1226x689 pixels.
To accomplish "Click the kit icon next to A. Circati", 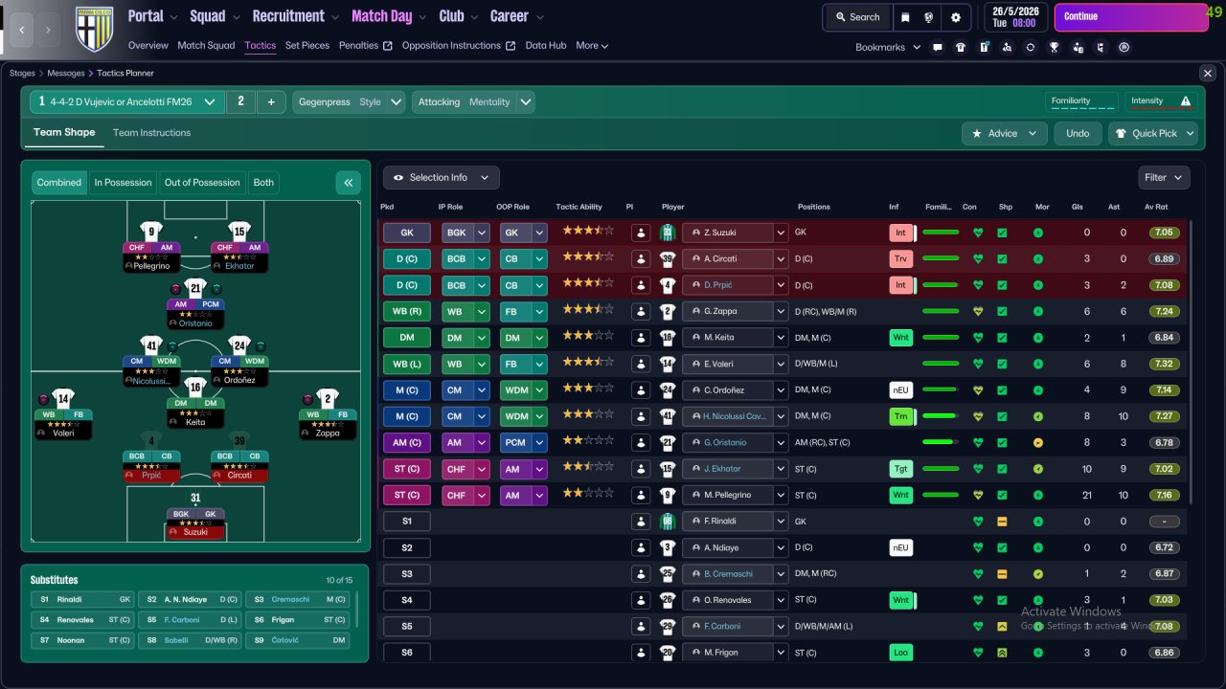I will pos(668,258).
